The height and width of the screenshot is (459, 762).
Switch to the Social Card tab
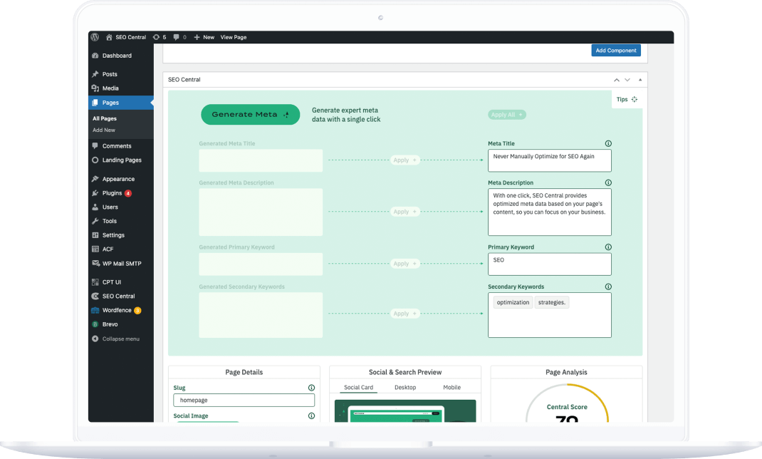(x=359, y=388)
